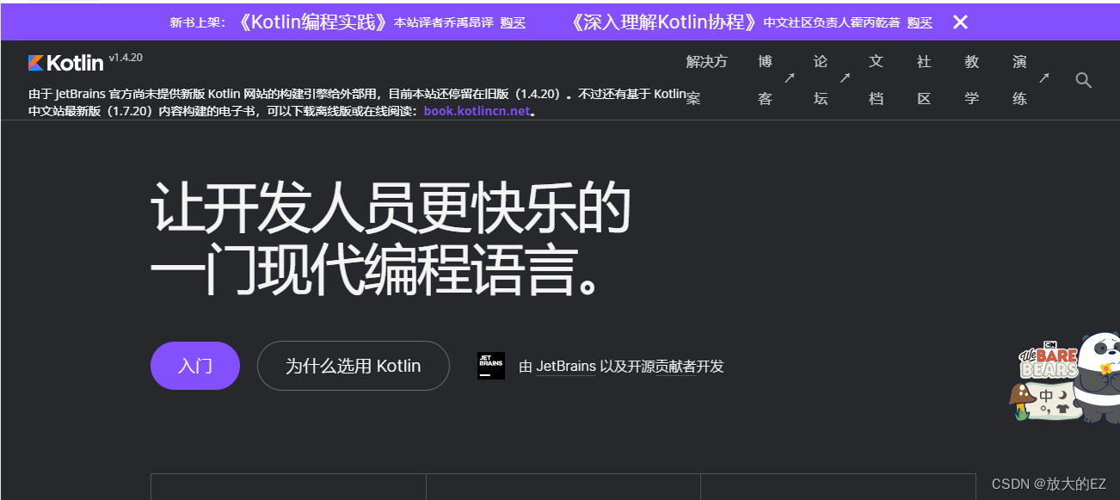Open the 文档 section
The height and width of the screenshot is (500, 1120).
pyautogui.click(x=876, y=79)
